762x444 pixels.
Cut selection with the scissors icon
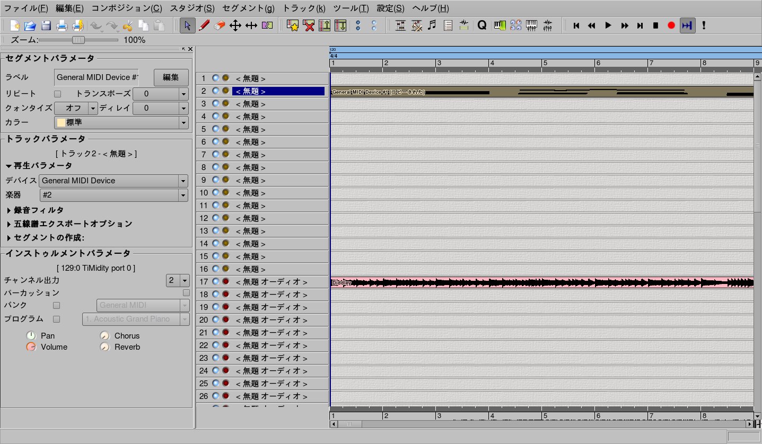pyautogui.click(x=127, y=25)
